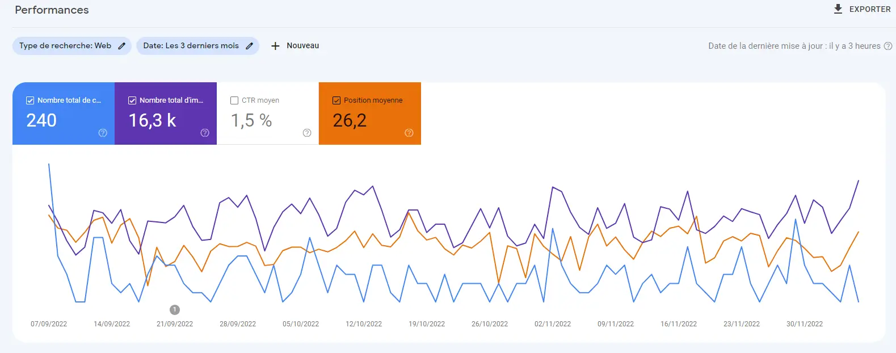Open help icon on CTR moyen card
The width and height of the screenshot is (896, 353).
pos(307,133)
